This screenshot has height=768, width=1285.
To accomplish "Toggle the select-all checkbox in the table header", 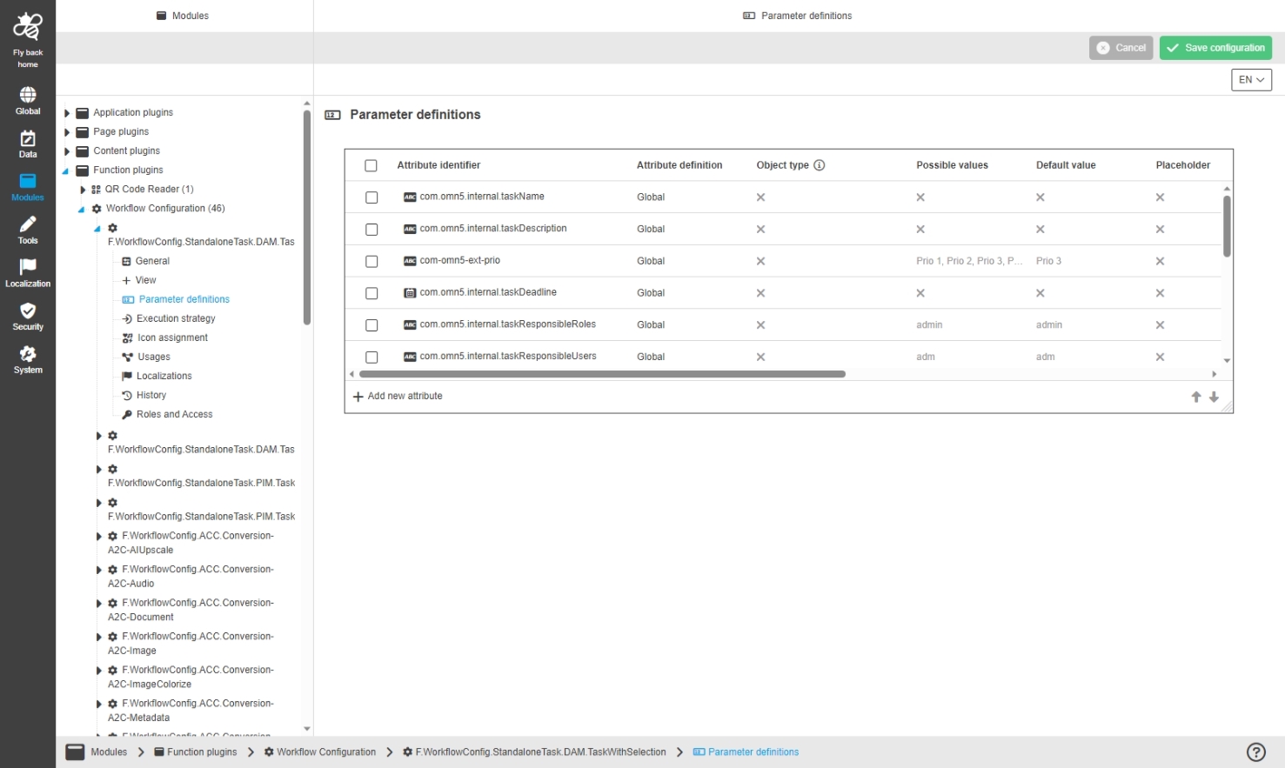I will pyautogui.click(x=371, y=165).
